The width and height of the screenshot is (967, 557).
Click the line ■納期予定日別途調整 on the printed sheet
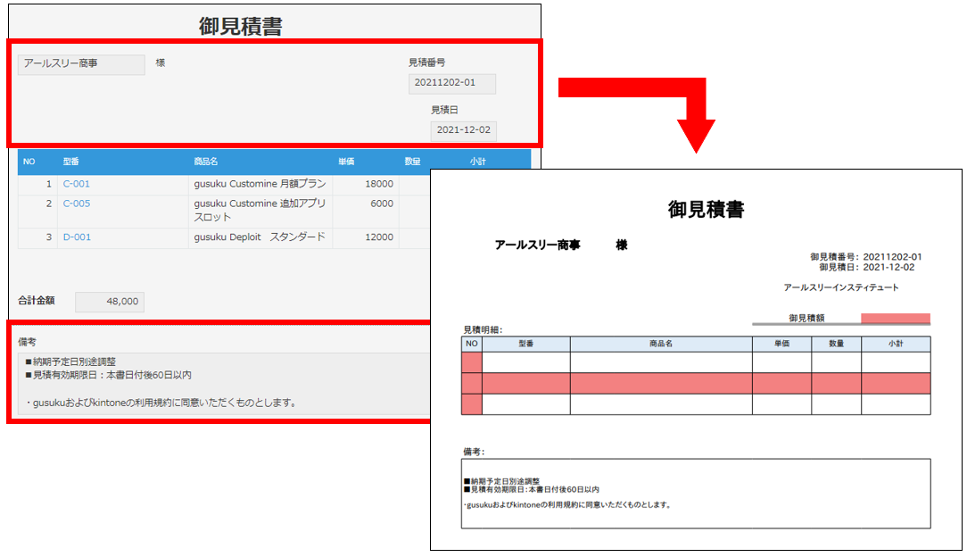click(502, 481)
